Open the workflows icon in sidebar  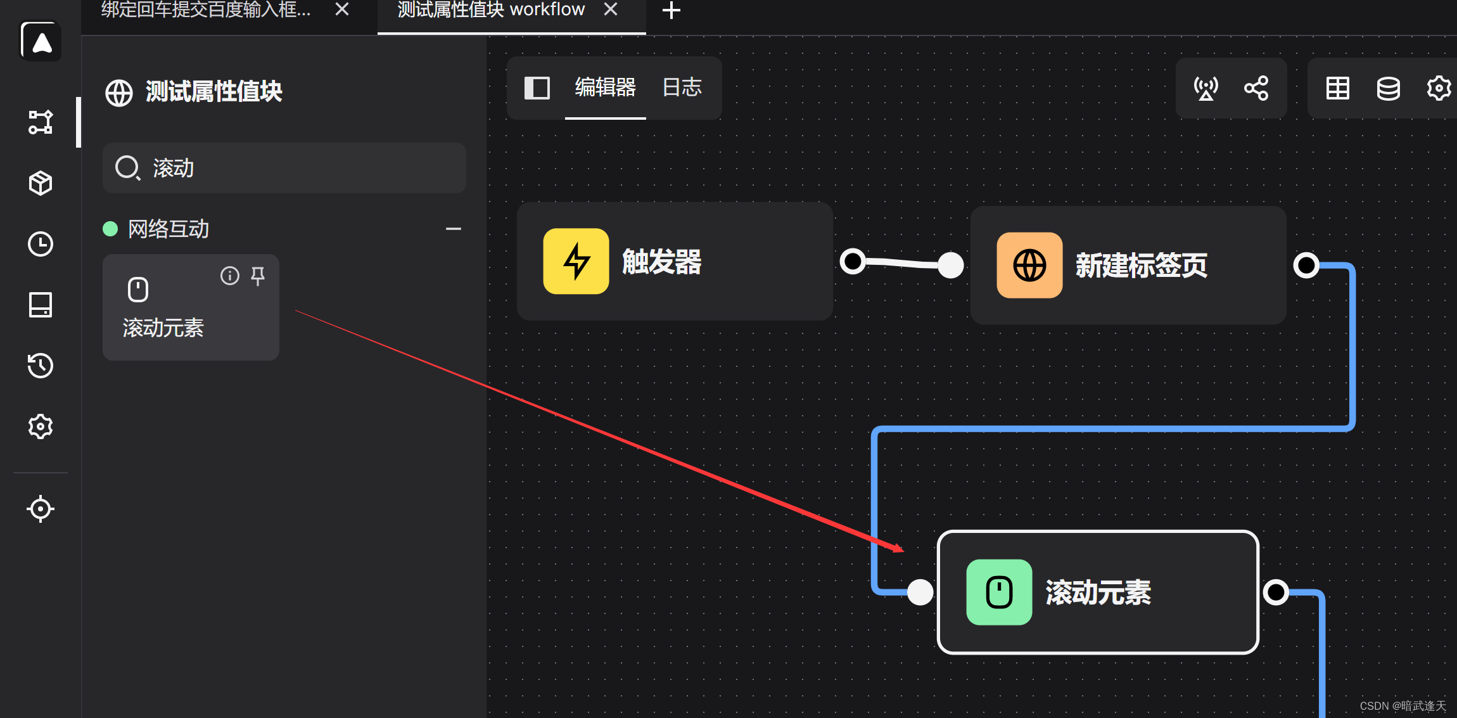pyautogui.click(x=41, y=122)
